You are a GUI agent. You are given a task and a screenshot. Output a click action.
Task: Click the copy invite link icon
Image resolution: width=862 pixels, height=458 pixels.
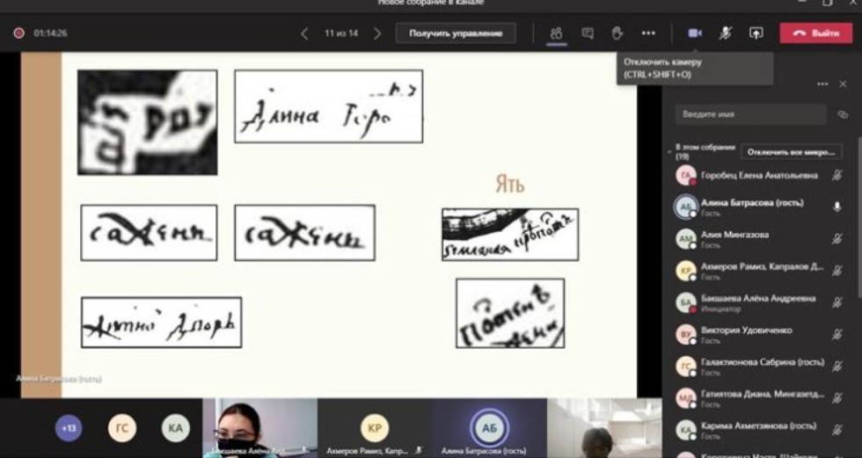click(x=843, y=114)
